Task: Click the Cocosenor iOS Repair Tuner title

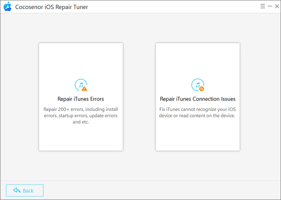Action: pos(52,7)
